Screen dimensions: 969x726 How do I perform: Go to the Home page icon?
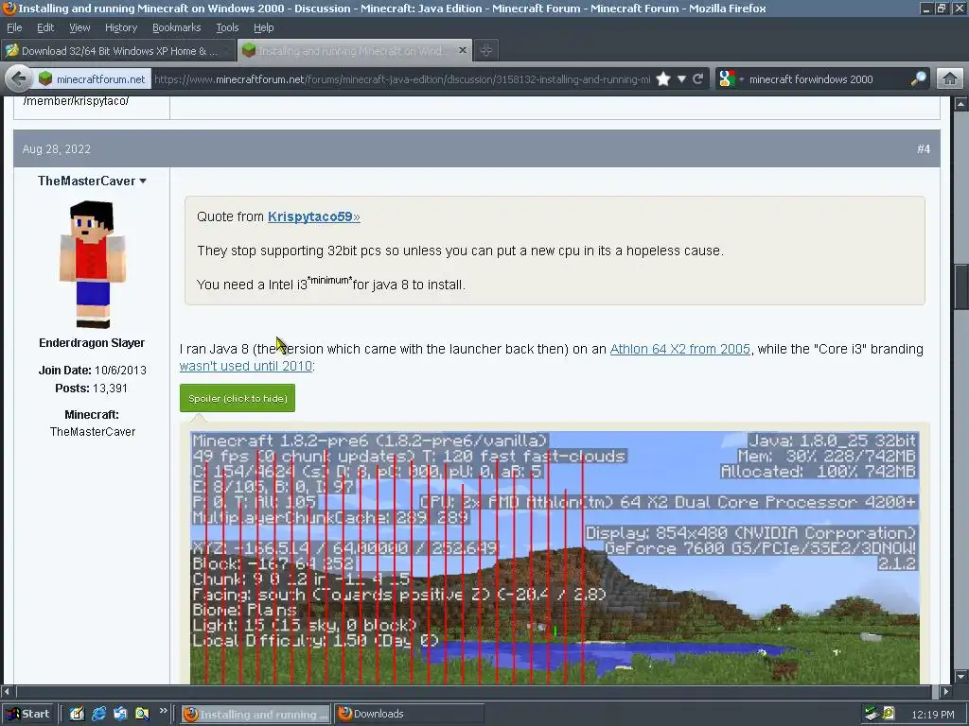click(x=950, y=79)
